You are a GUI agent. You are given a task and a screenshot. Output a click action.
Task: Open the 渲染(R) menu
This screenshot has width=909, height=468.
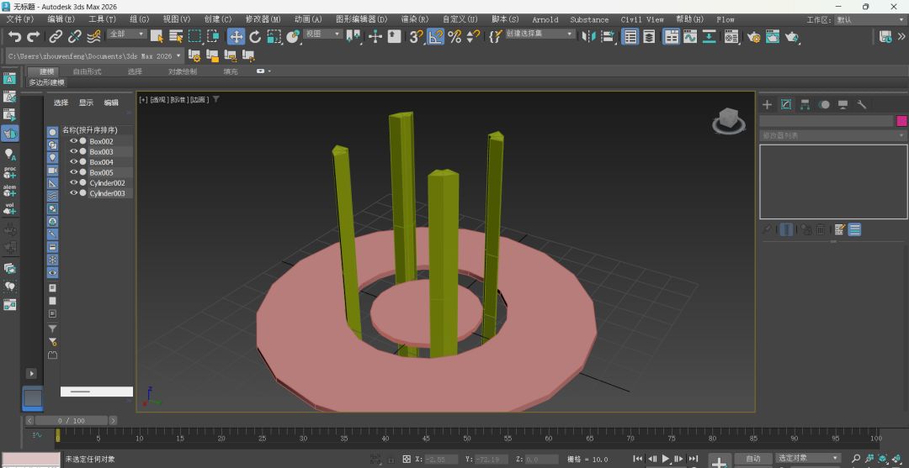(x=415, y=19)
